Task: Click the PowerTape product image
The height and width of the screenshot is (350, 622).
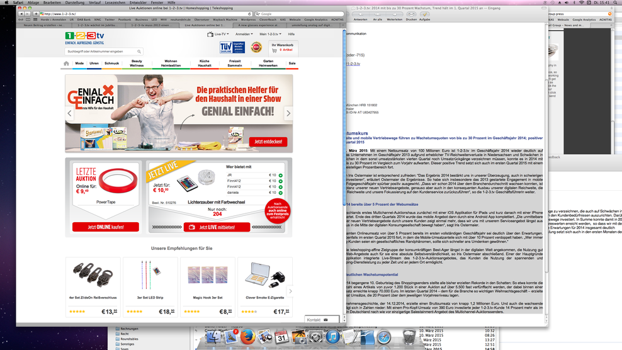Action: [x=118, y=181]
